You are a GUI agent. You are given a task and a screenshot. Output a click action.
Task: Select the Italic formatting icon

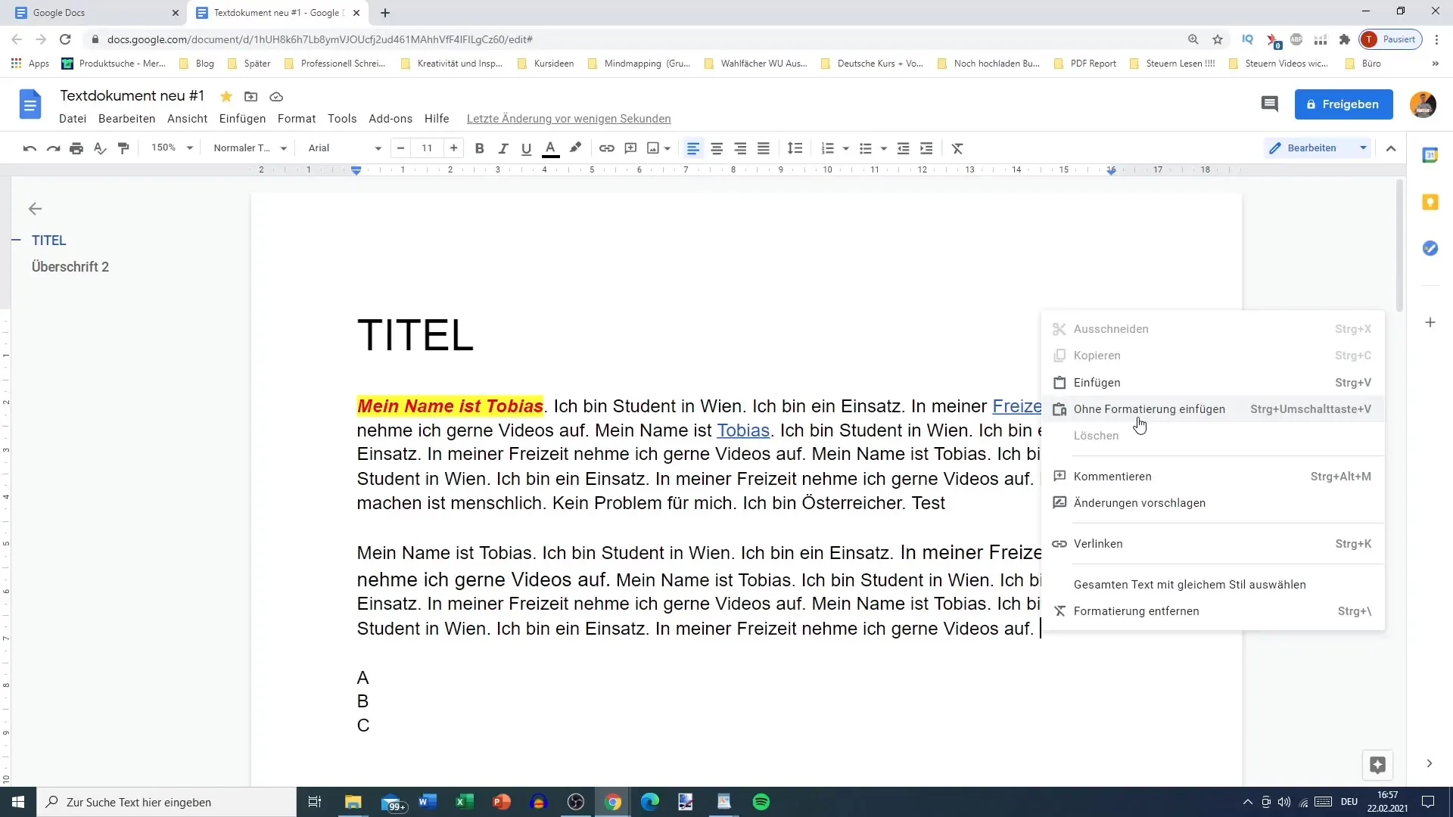504,148
